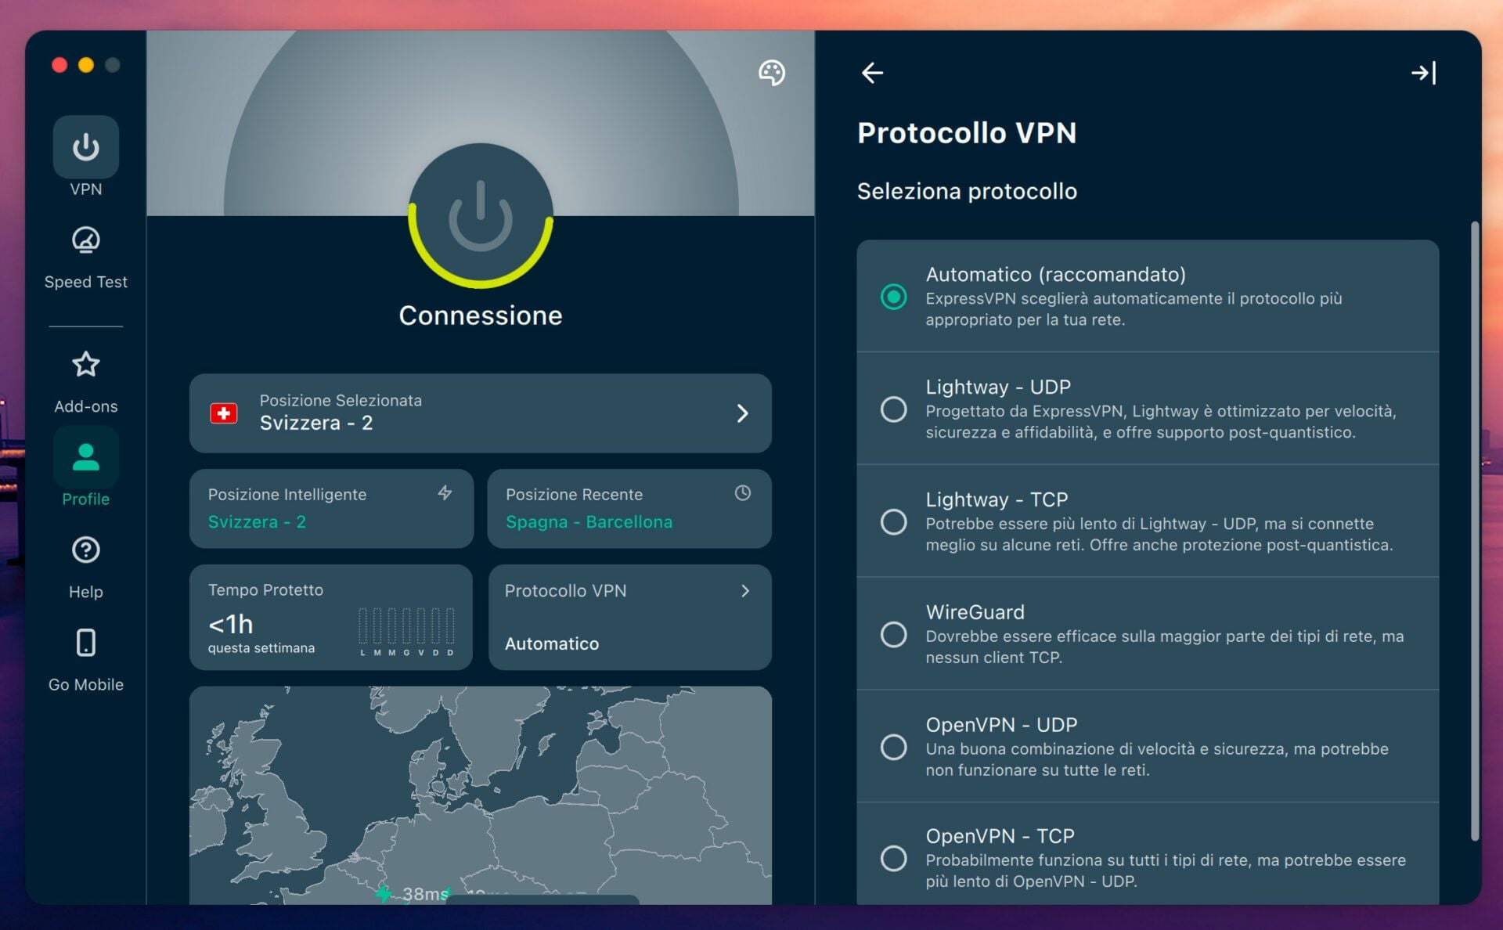Connect to recent Spagna - Barcellona
Viewport: 1503px width, 930px height.
click(x=629, y=509)
